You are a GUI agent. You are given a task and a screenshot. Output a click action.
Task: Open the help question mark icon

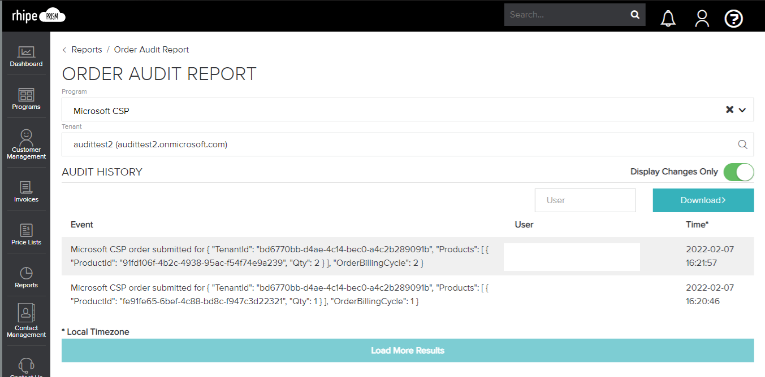pos(733,19)
